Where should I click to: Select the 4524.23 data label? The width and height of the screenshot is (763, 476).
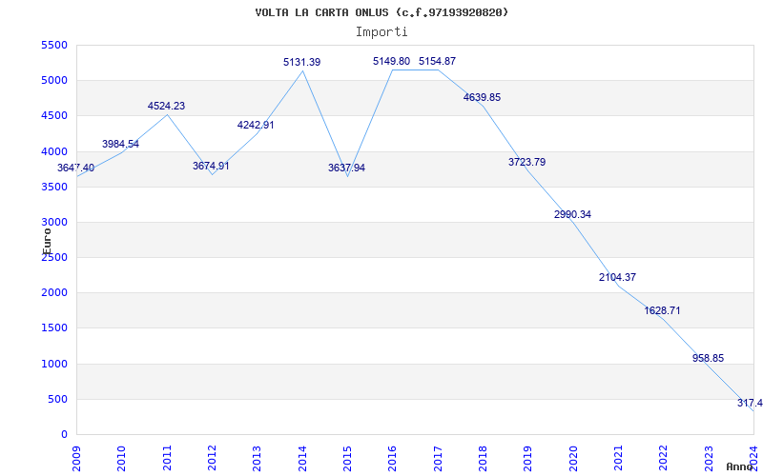(x=166, y=106)
